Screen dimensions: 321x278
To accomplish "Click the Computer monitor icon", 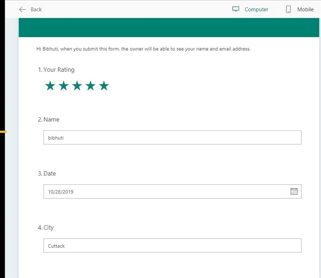I will pyautogui.click(x=235, y=9).
